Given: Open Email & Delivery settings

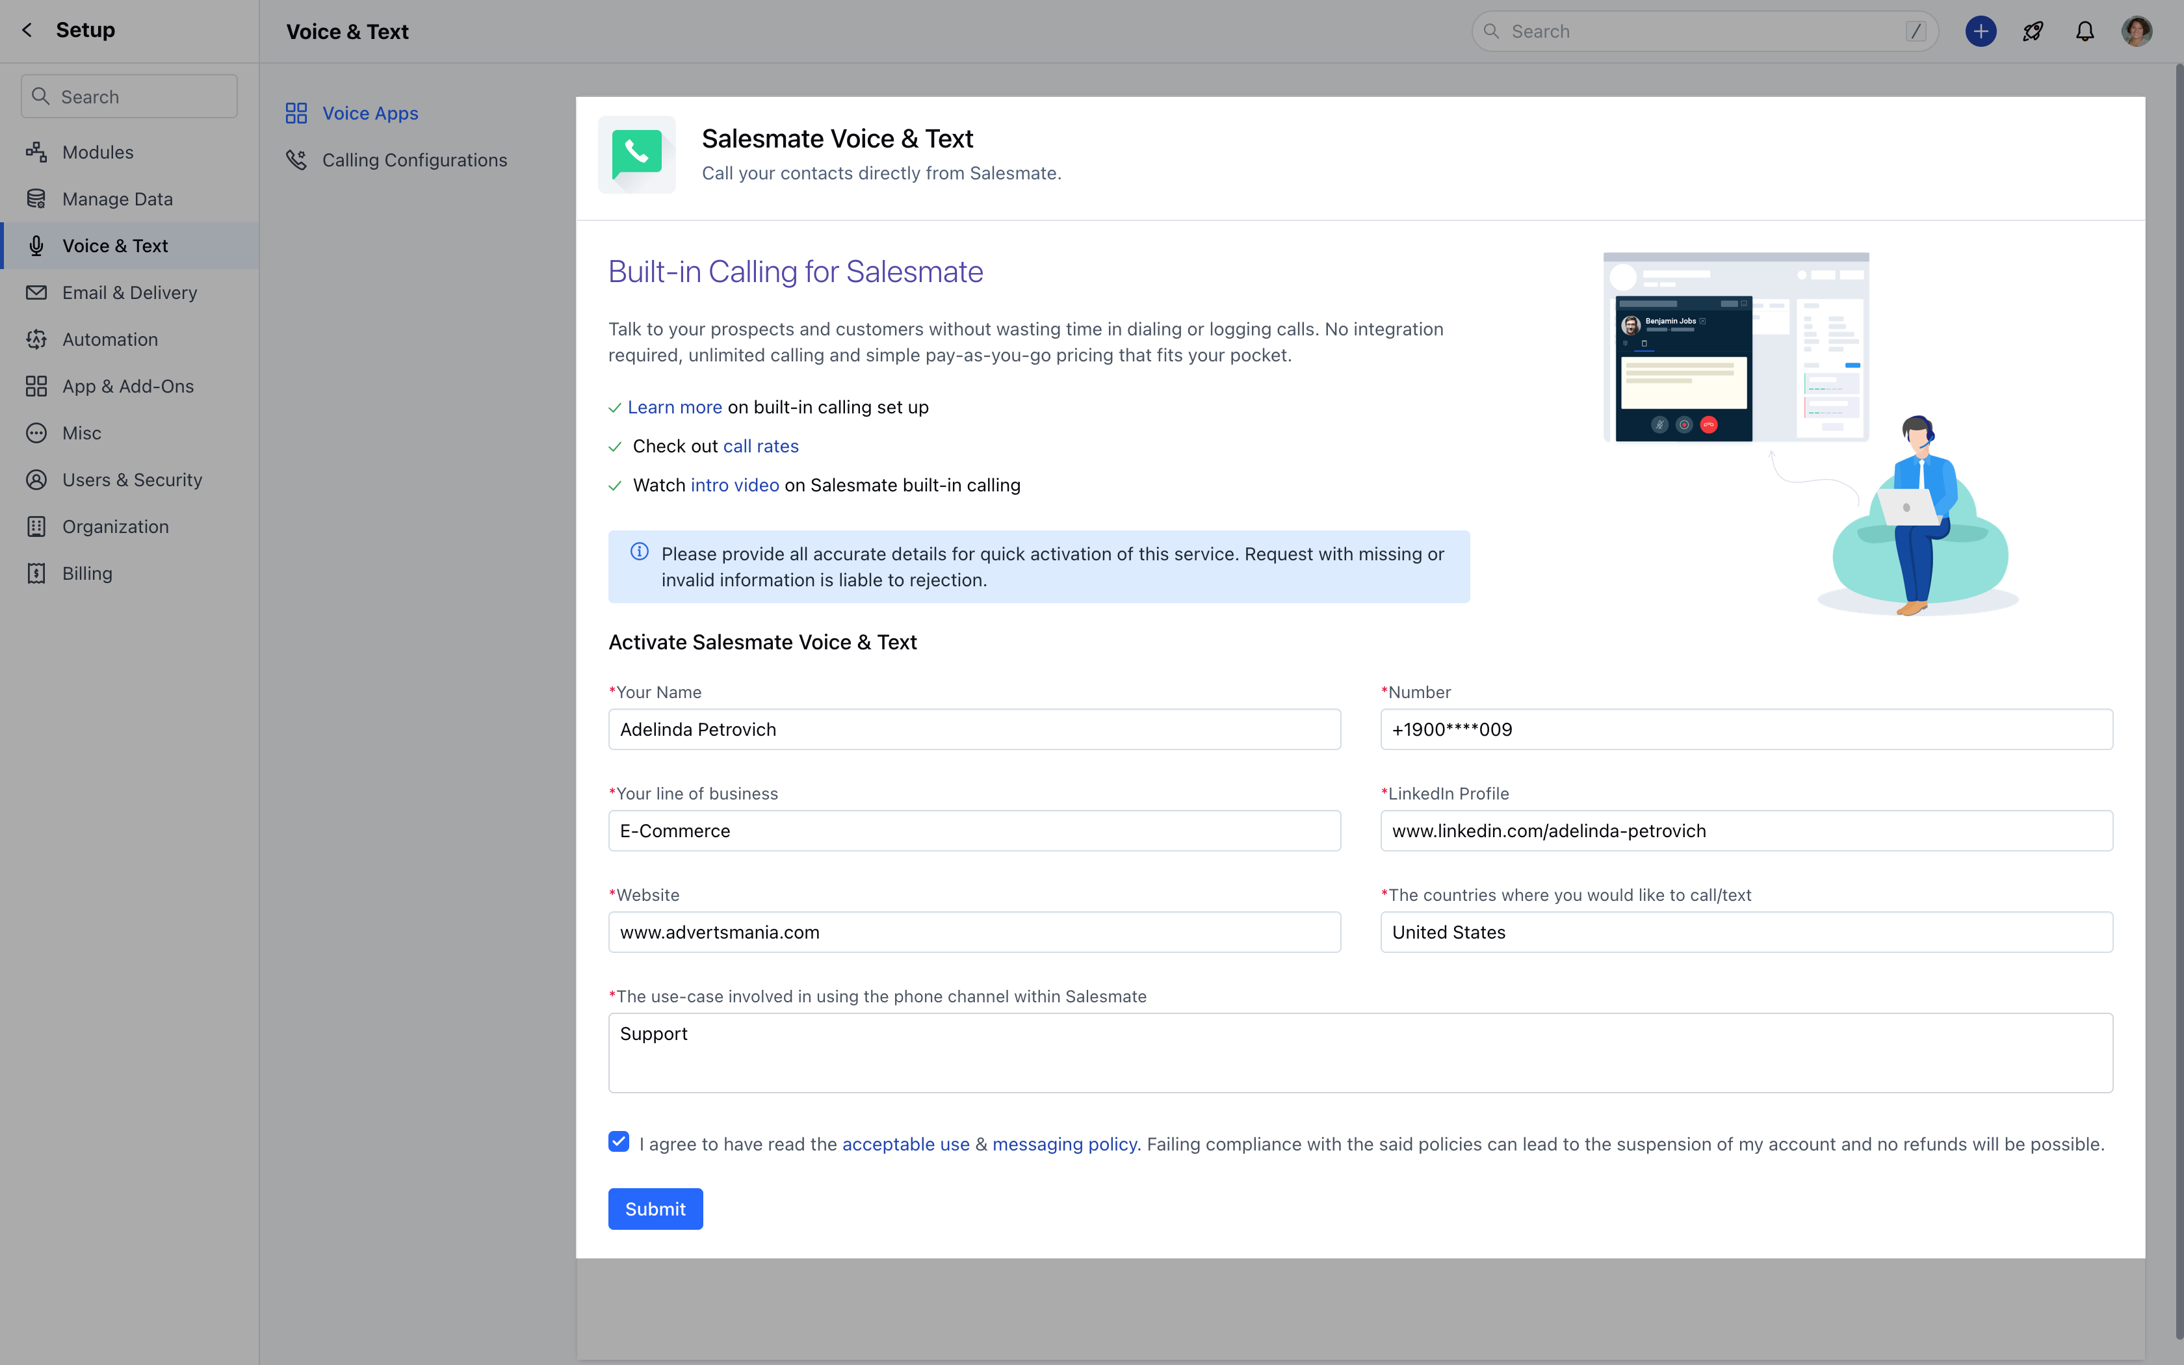Looking at the screenshot, I should [x=129, y=292].
